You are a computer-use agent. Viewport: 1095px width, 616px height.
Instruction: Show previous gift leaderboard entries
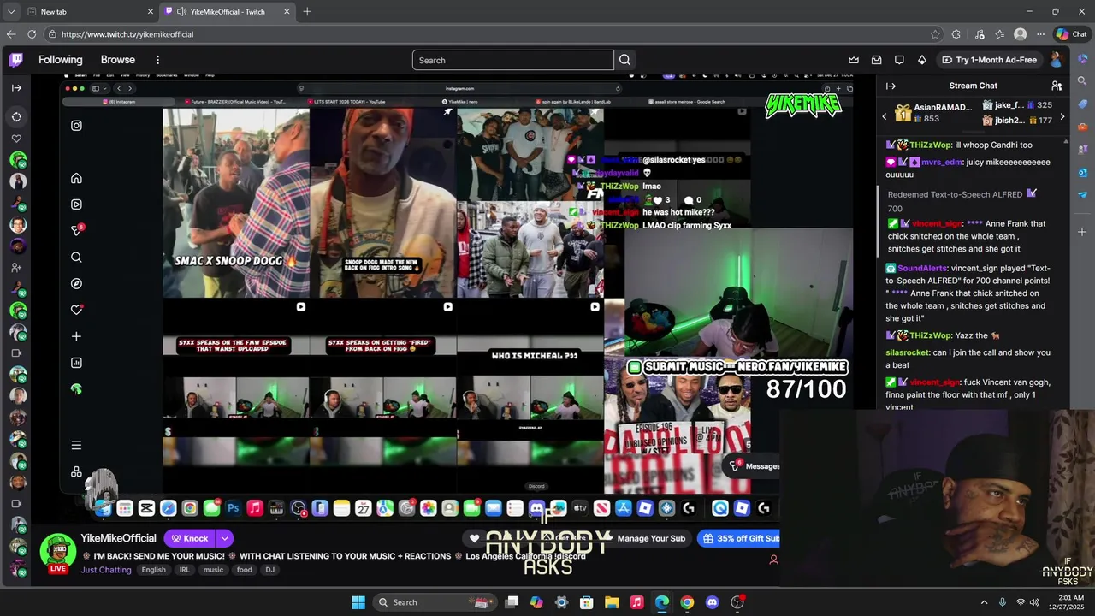(x=884, y=116)
